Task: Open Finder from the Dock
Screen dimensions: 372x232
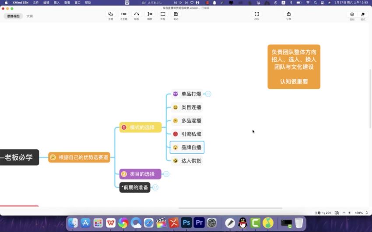Action: click(73, 223)
